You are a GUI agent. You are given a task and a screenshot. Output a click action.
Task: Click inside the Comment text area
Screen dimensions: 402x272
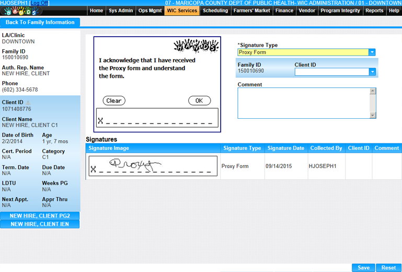(303, 103)
